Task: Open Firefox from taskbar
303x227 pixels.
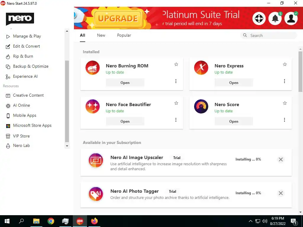Action: point(94,221)
